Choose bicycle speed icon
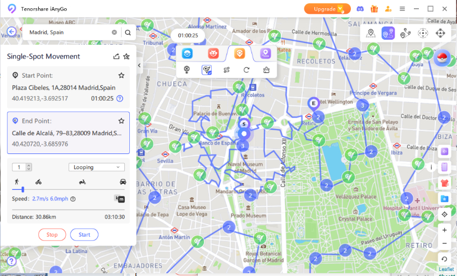The width and height of the screenshot is (457, 276). click(39, 182)
